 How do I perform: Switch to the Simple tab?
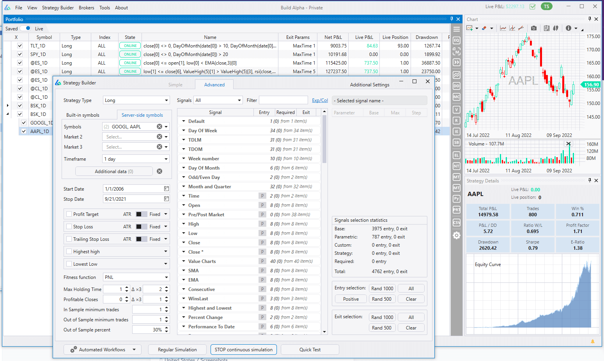pyautogui.click(x=175, y=85)
